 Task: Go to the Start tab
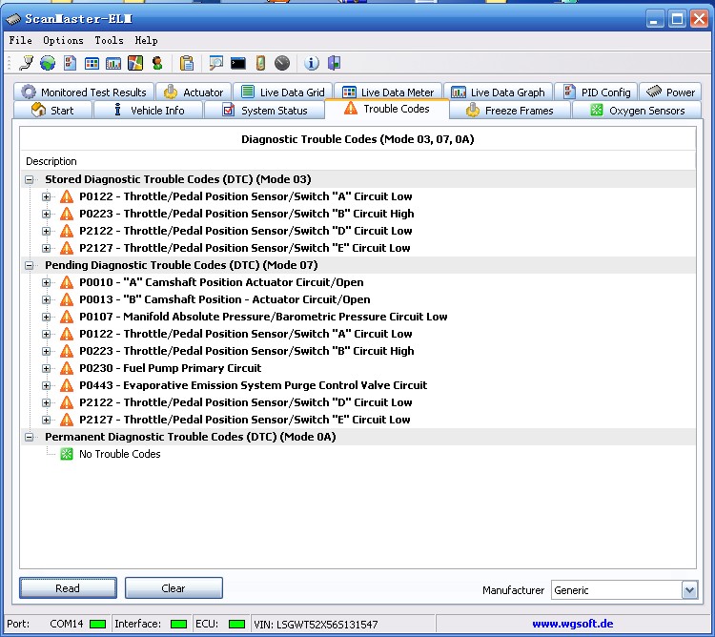(x=52, y=111)
